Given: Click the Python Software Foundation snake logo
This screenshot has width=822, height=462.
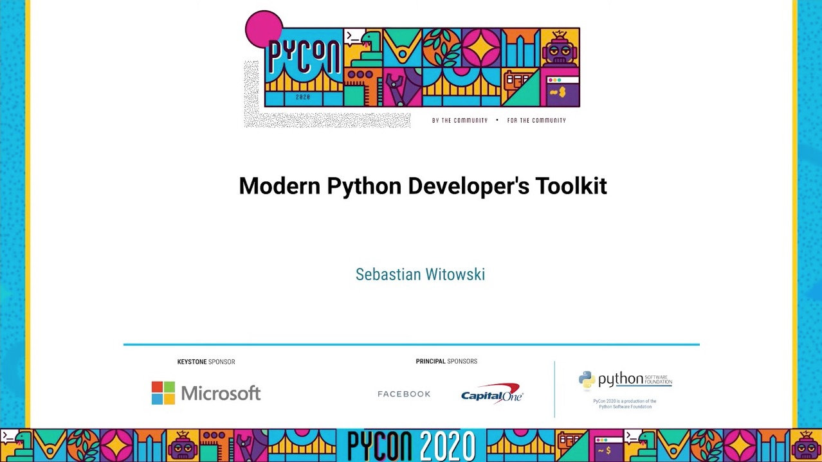Looking at the screenshot, I should coord(587,380).
